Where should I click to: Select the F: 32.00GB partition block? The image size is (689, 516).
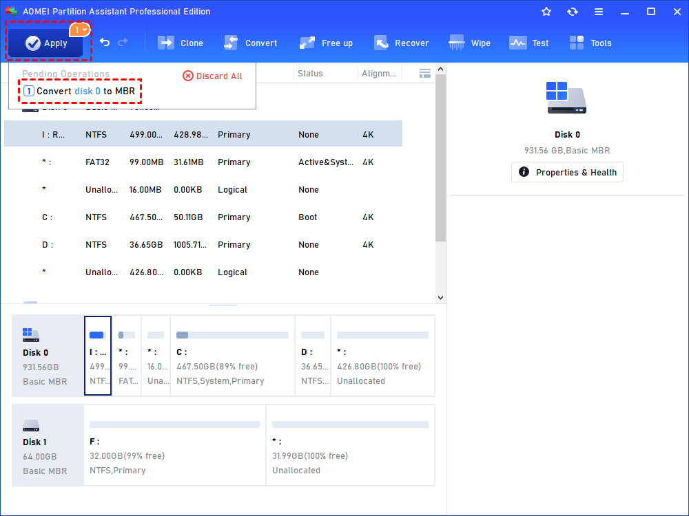[x=174, y=445]
